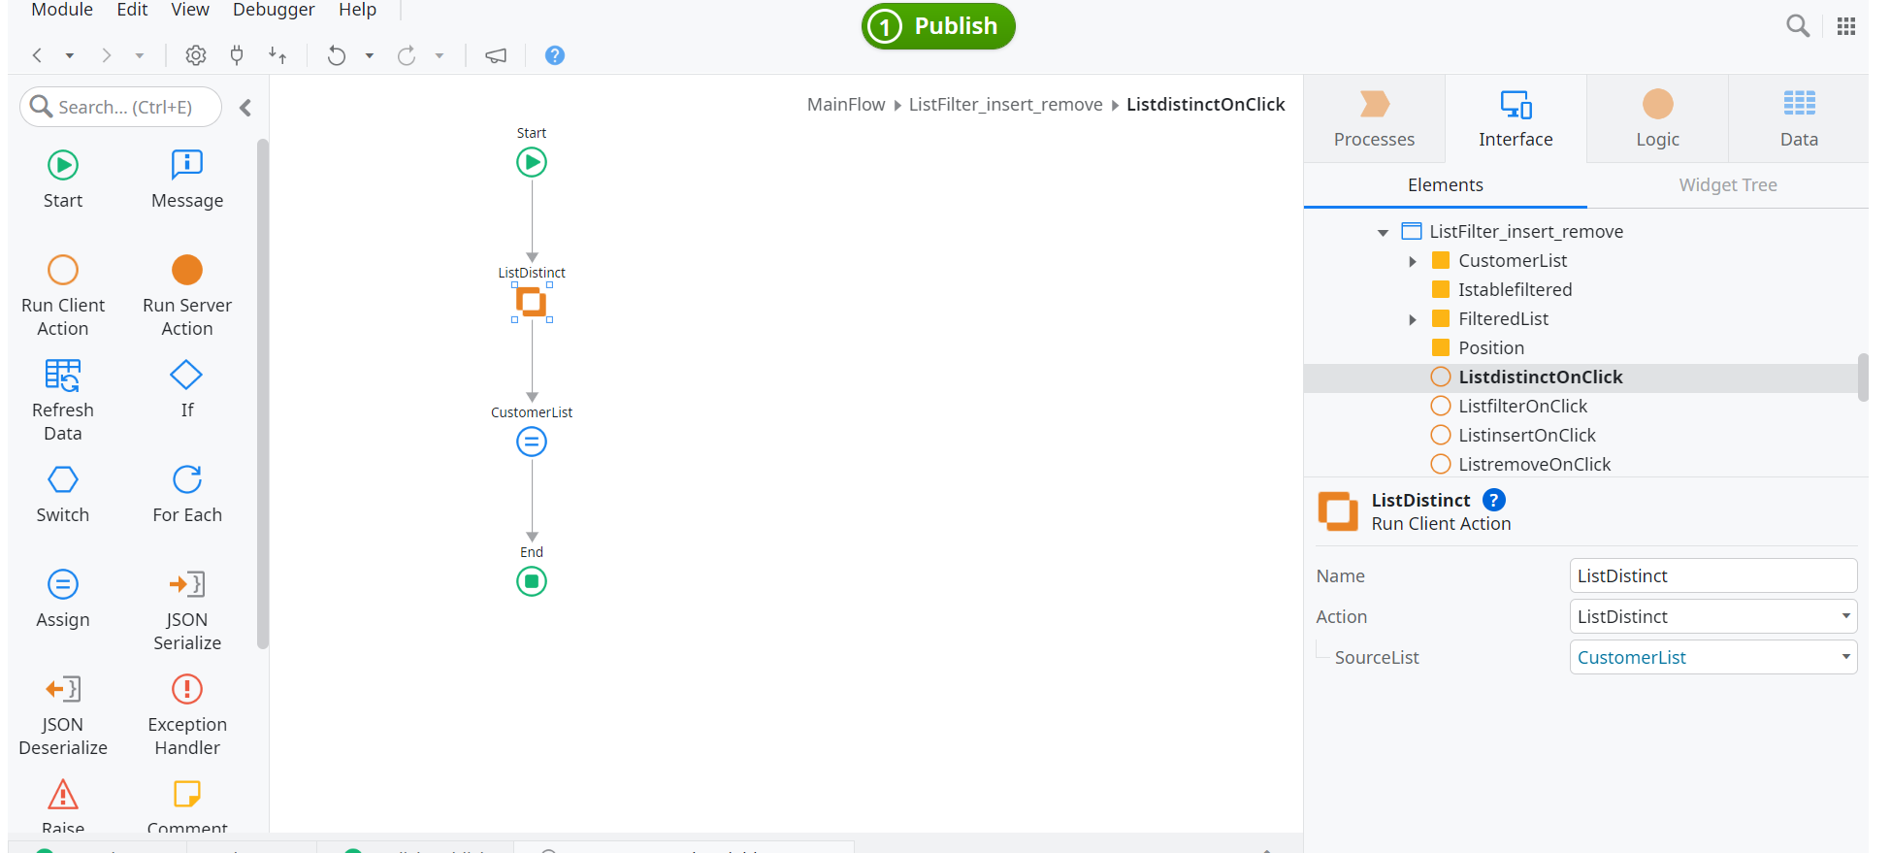Click the undo icon in the toolbar
This screenshot has width=1891, height=853.
tap(337, 55)
